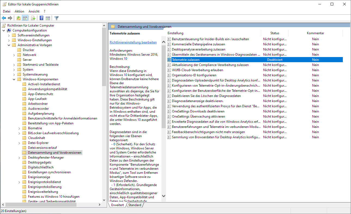Image resolution: width=351 pixels, height=214 pixels.
Task: Select App-Datenschutz in the tree
Action: click(41, 94)
